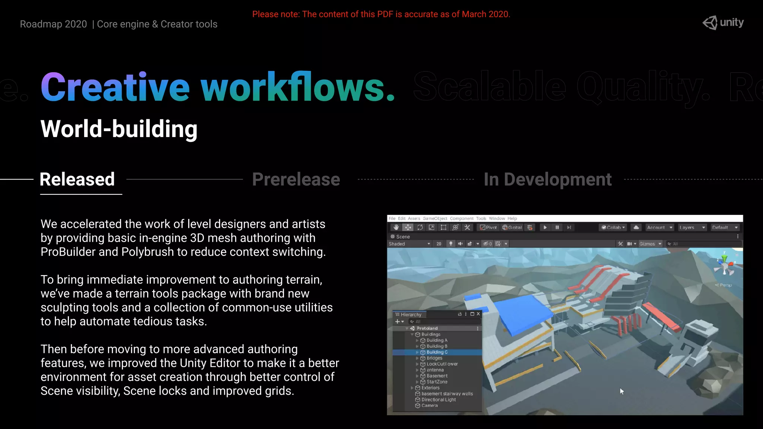The image size is (763, 429).
Task: Open the Account dropdown
Action: click(660, 228)
